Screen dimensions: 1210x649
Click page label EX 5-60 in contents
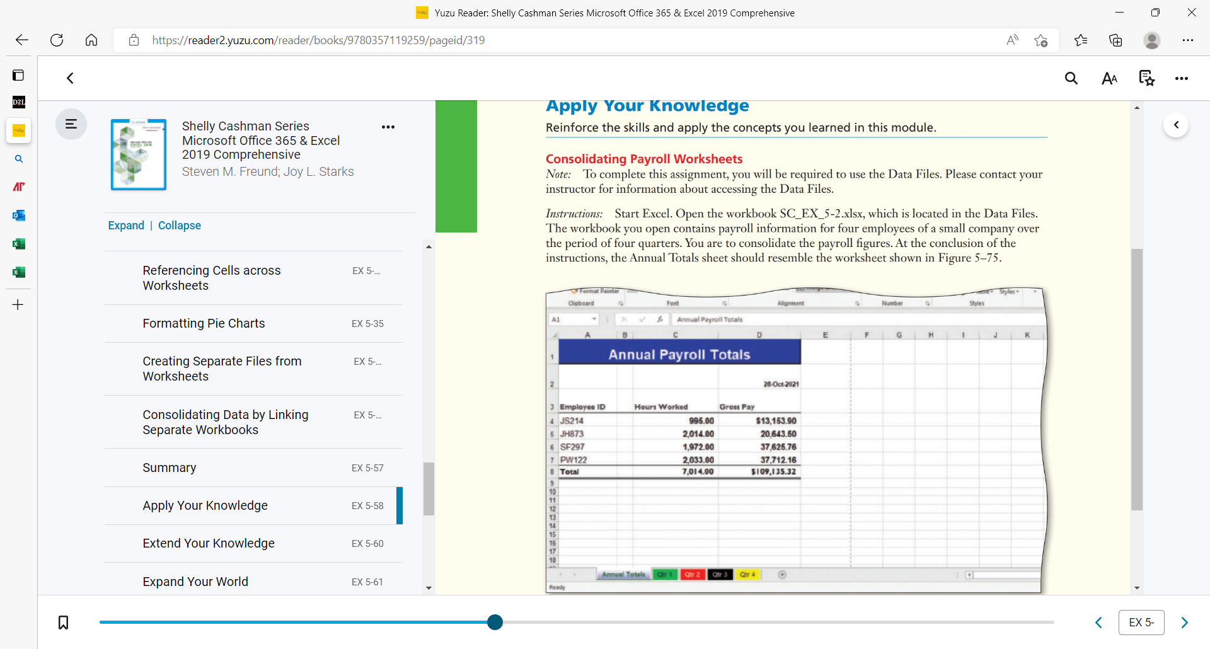(367, 543)
